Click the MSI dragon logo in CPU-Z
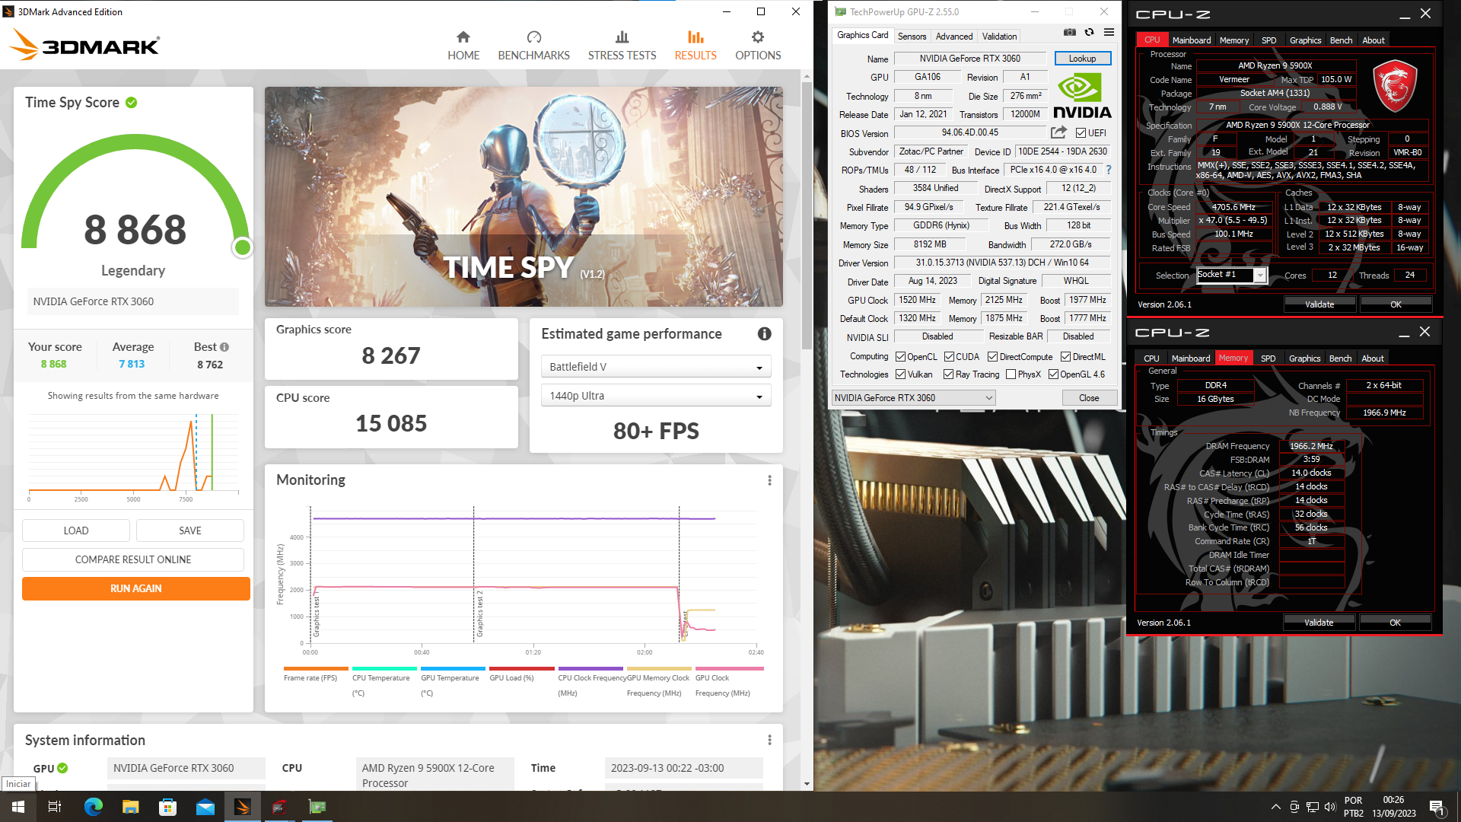This screenshot has width=1461, height=822. click(x=1394, y=86)
